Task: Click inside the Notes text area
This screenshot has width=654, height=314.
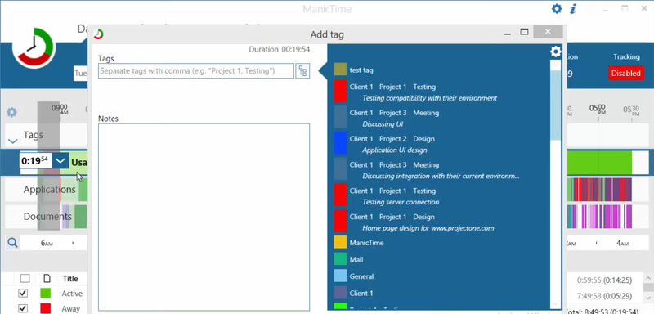Action: pyautogui.click(x=204, y=217)
